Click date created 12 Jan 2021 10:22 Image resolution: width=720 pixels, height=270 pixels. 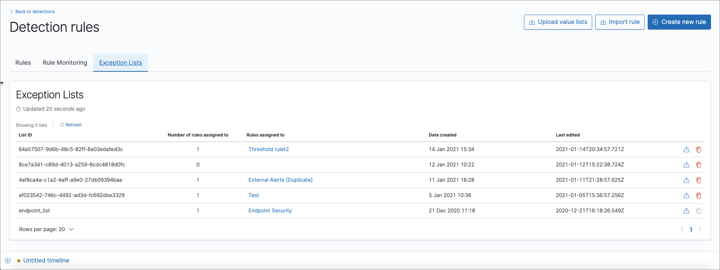click(x=452, y=165)
